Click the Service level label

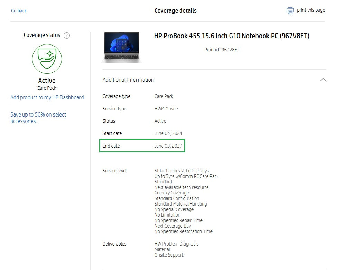(x=114, y=171)
